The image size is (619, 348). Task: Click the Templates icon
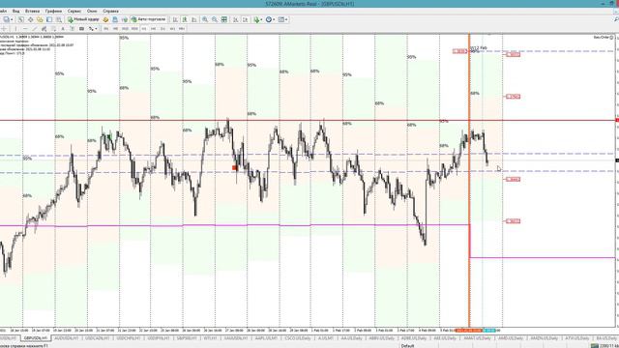tap(281, 19)
